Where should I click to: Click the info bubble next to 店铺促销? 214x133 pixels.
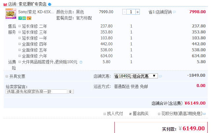174,12
